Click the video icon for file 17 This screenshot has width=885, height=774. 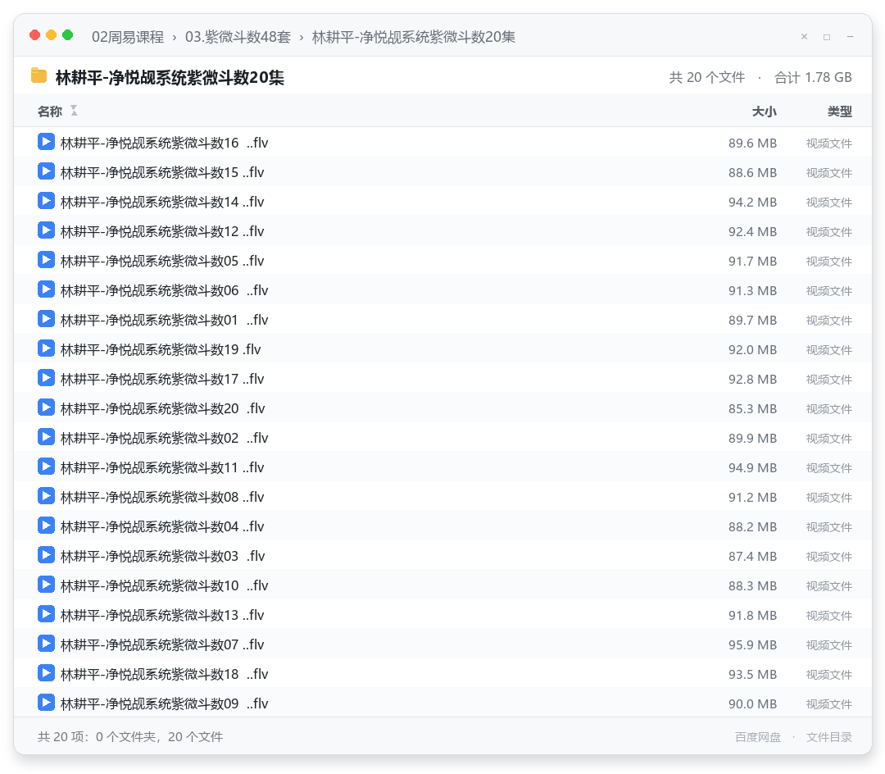[x=46, y=378]
